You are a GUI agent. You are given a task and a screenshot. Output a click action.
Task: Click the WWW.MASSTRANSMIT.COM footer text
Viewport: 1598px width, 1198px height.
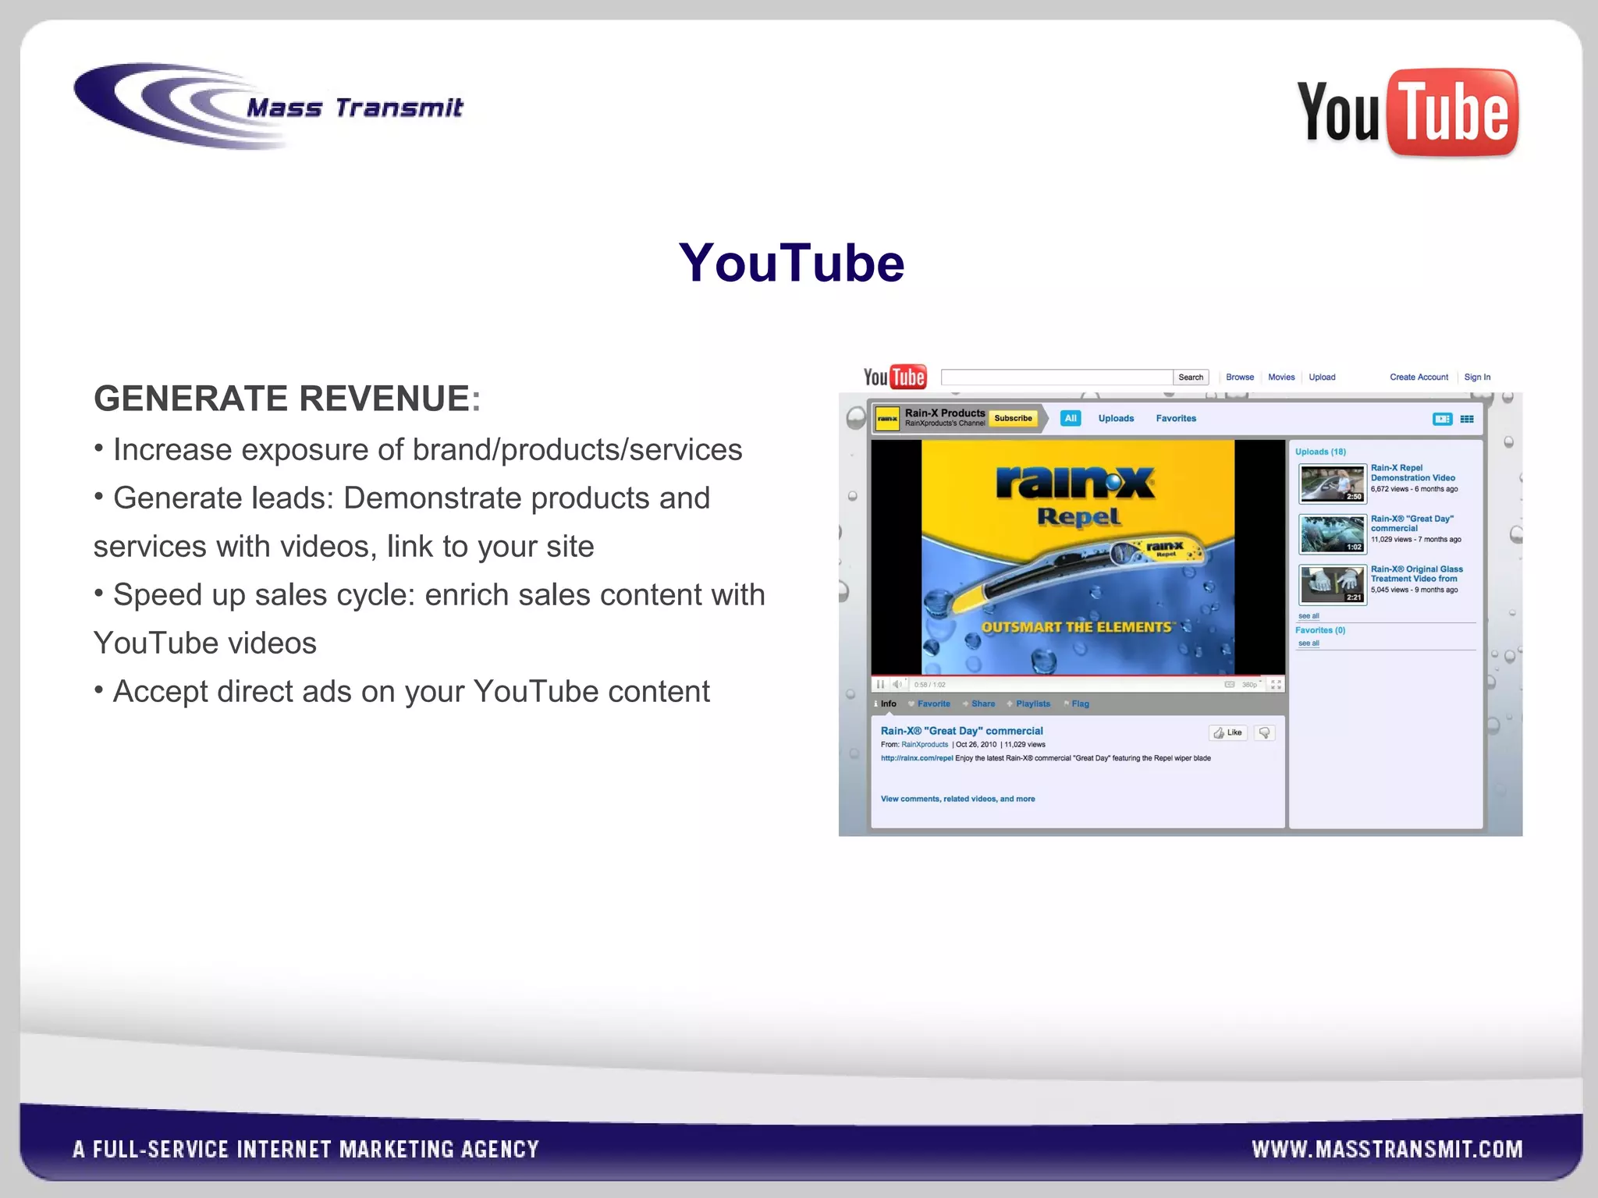[x=1387, y=1149]
